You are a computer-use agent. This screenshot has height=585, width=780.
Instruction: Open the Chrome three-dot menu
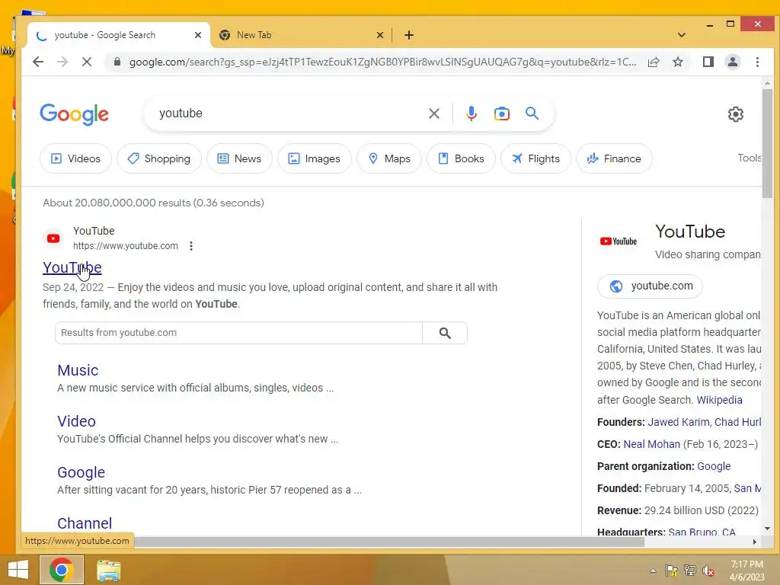tap(757, 62)
